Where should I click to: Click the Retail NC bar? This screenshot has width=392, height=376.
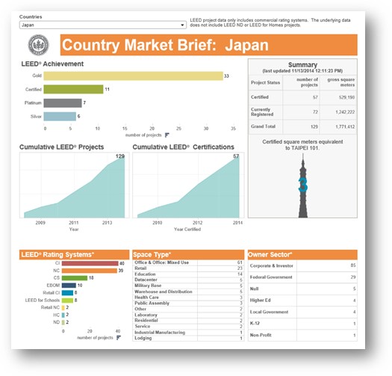click(63, 308)
